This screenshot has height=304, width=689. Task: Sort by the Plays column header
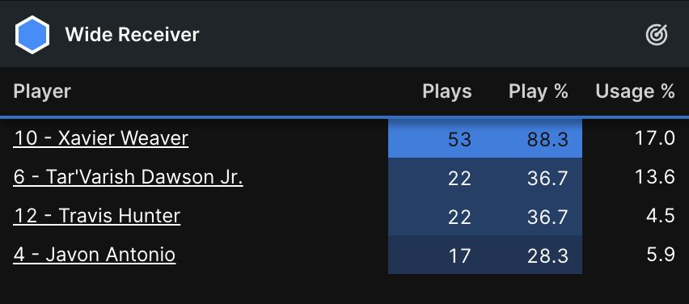coord(447,91)
